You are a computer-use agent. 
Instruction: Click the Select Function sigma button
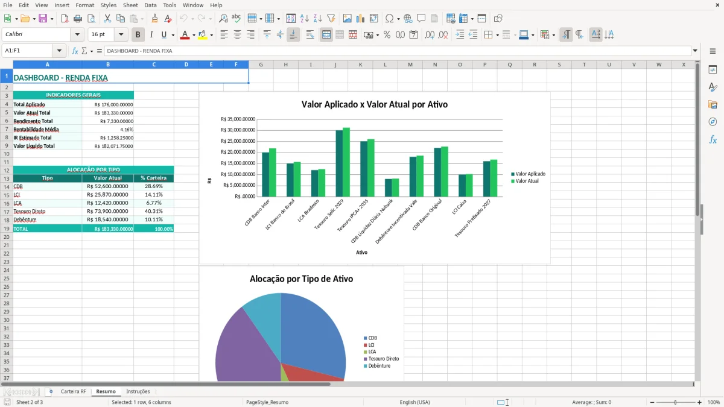click(84, 51)
